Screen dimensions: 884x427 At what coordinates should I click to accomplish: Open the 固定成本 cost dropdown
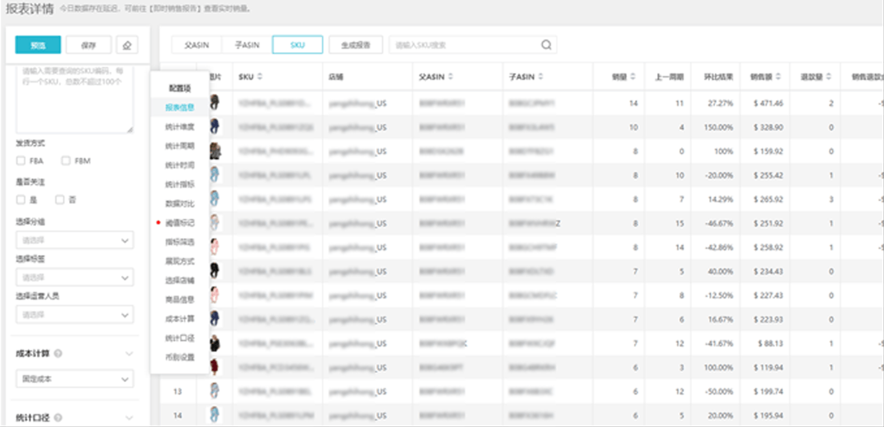(x=74, y=379)
